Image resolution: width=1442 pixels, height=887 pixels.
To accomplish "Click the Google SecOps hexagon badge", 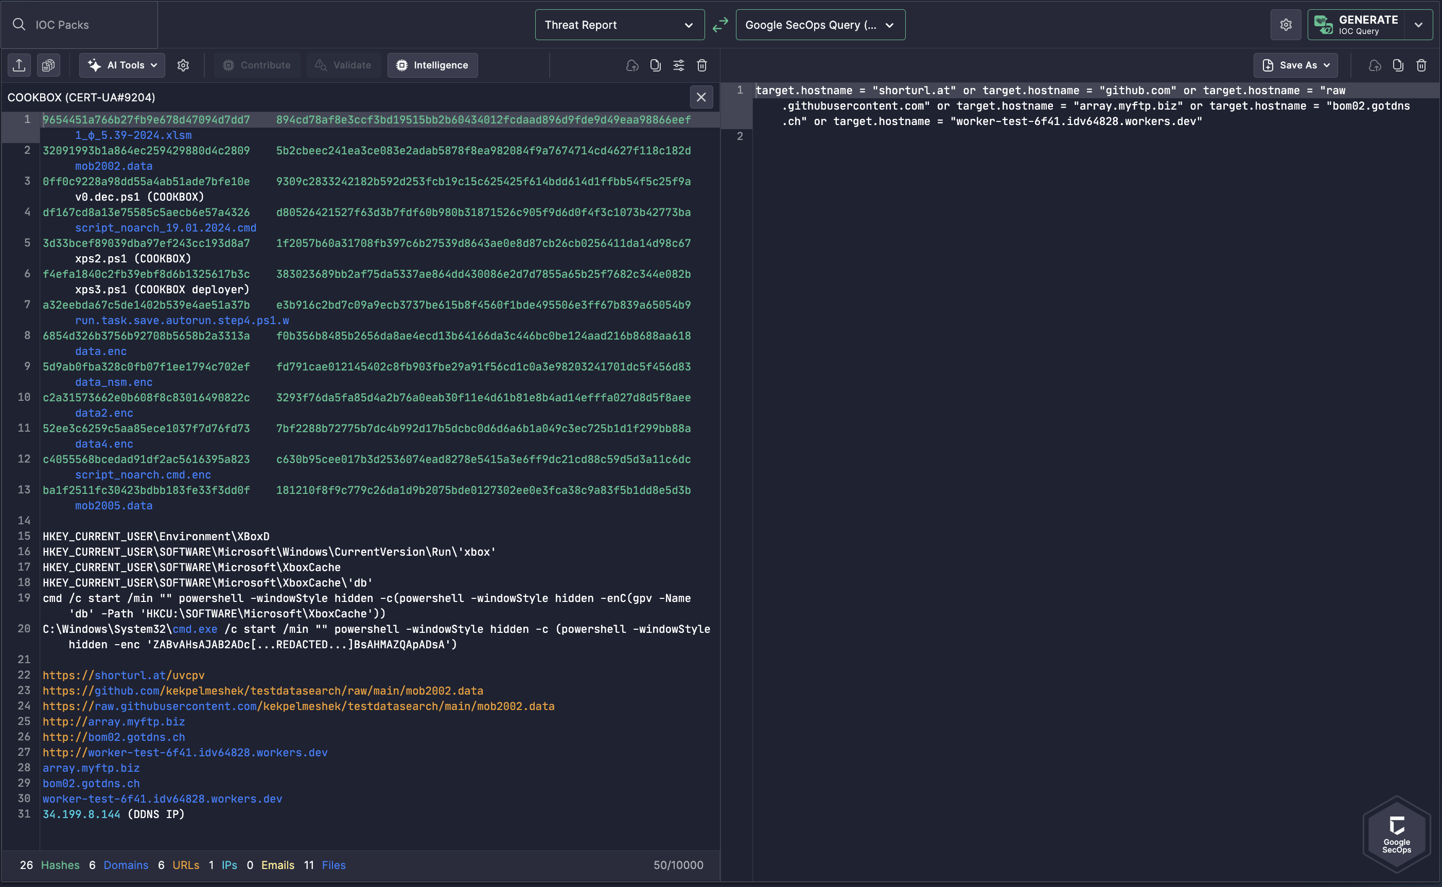I will (x=1396, y=833).
